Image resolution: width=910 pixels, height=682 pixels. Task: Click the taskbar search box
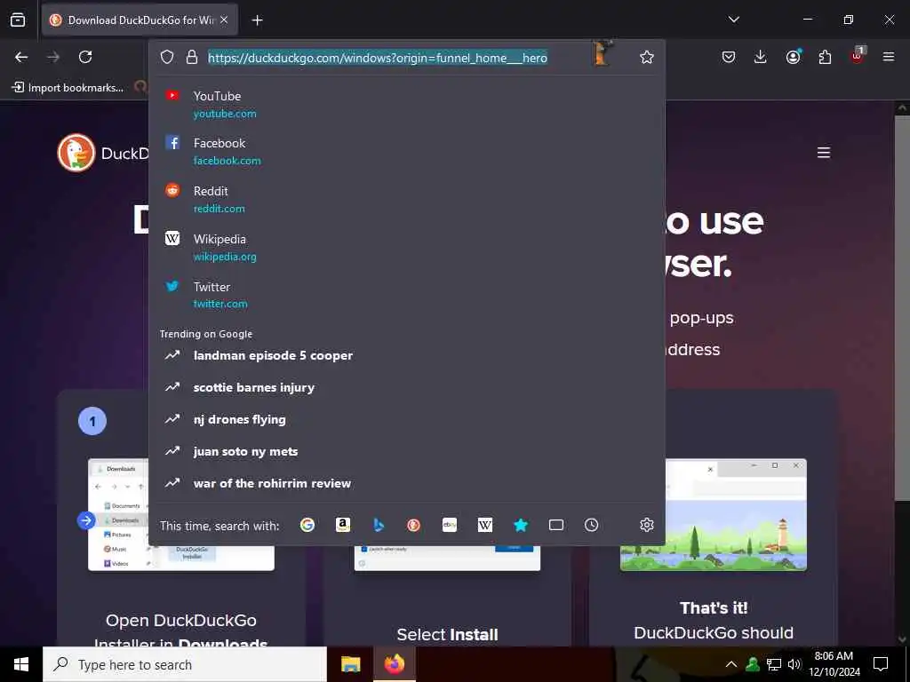185,664
